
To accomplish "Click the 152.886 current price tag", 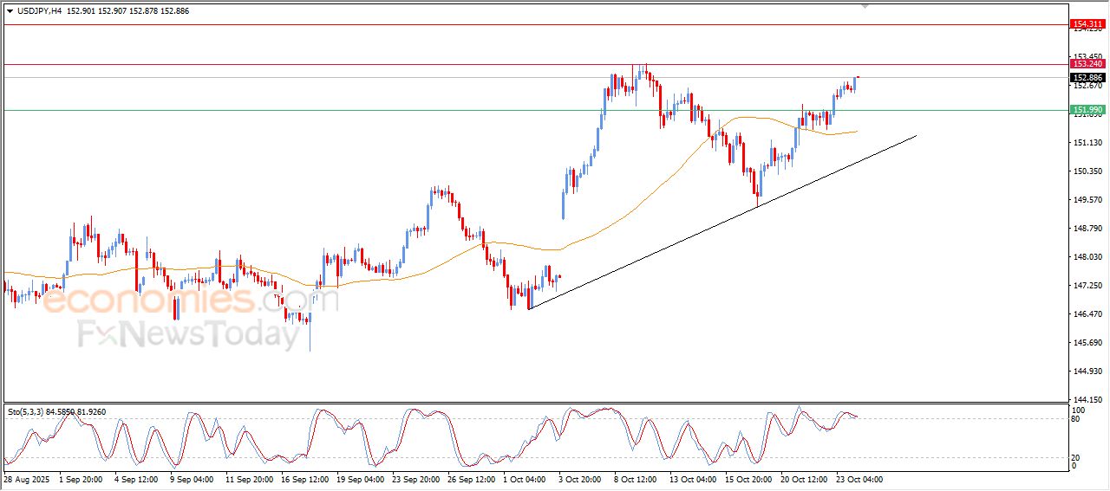I will pyautogui.click(x=1087, y=77).
